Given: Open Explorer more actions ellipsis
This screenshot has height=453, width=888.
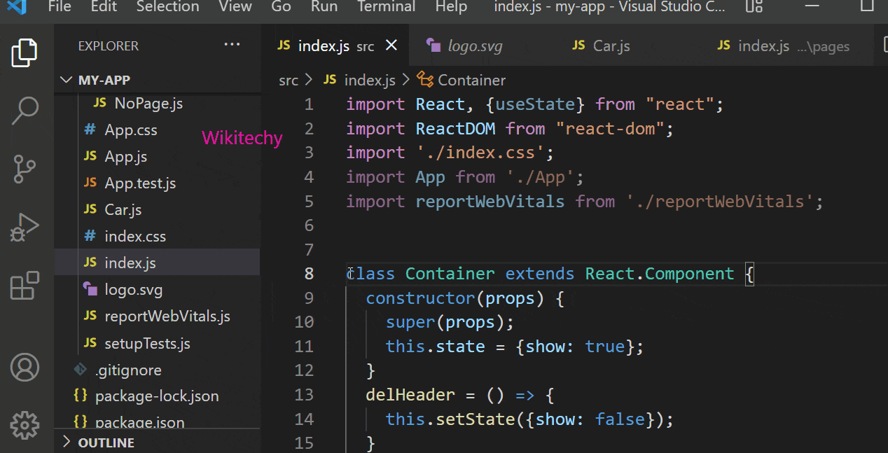Looking at the screenshot, I should pyautogui.click(x=232, y=46).
